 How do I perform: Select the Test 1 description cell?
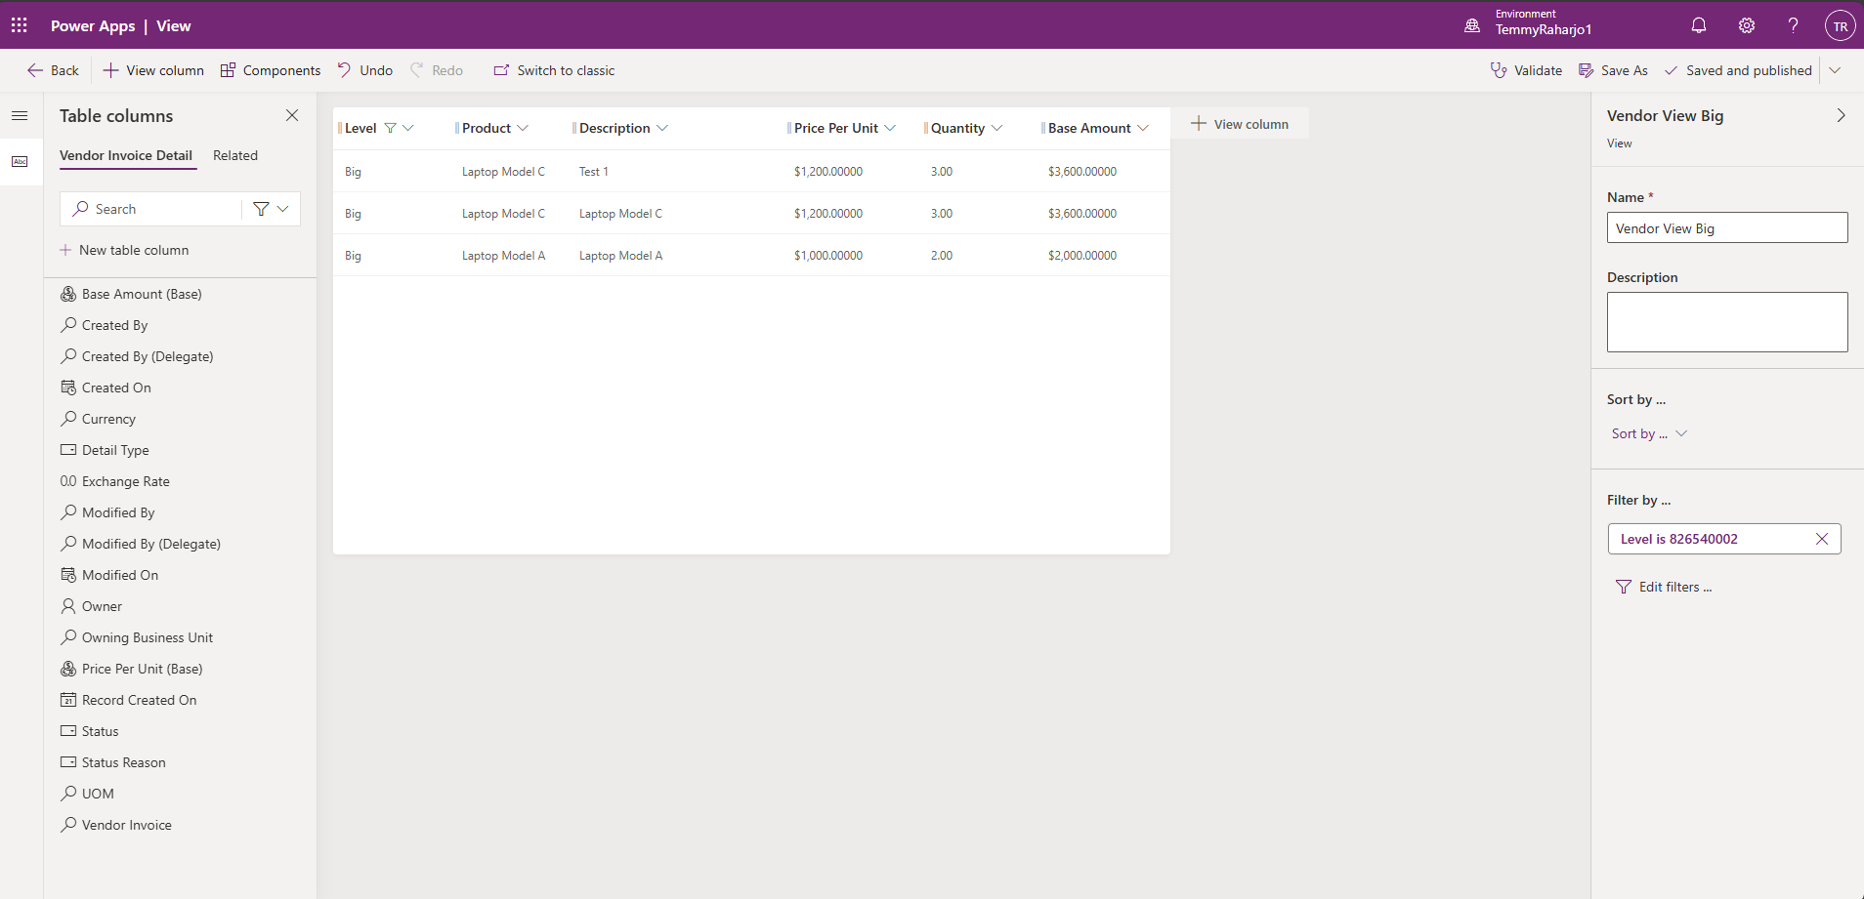(594, 172)
